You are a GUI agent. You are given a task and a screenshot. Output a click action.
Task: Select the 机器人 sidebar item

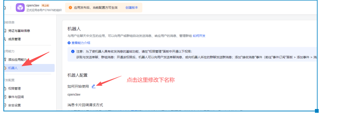pyautogui.click(x=29, y=68)
